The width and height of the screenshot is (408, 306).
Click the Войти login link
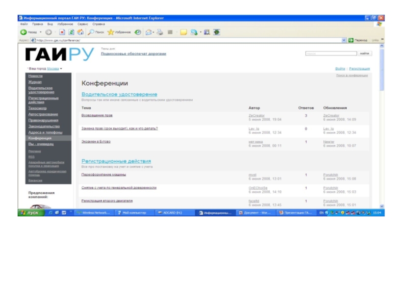340,69
